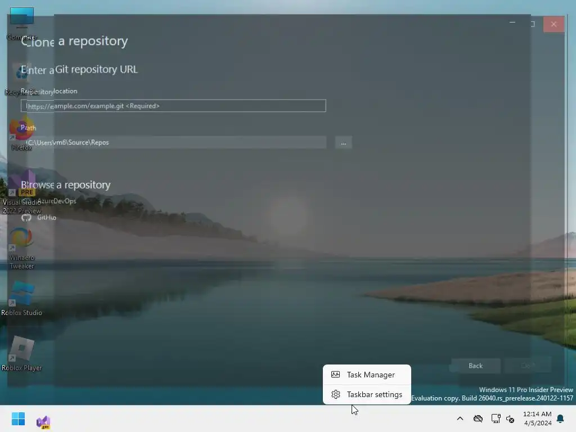Select the Recycle Bin desktop icon

point(22,79)
